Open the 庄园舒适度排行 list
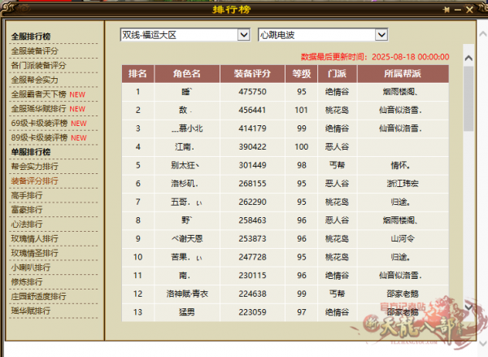Image resolution: width=488 pixels, height=357 pixels. click(39, 296)
